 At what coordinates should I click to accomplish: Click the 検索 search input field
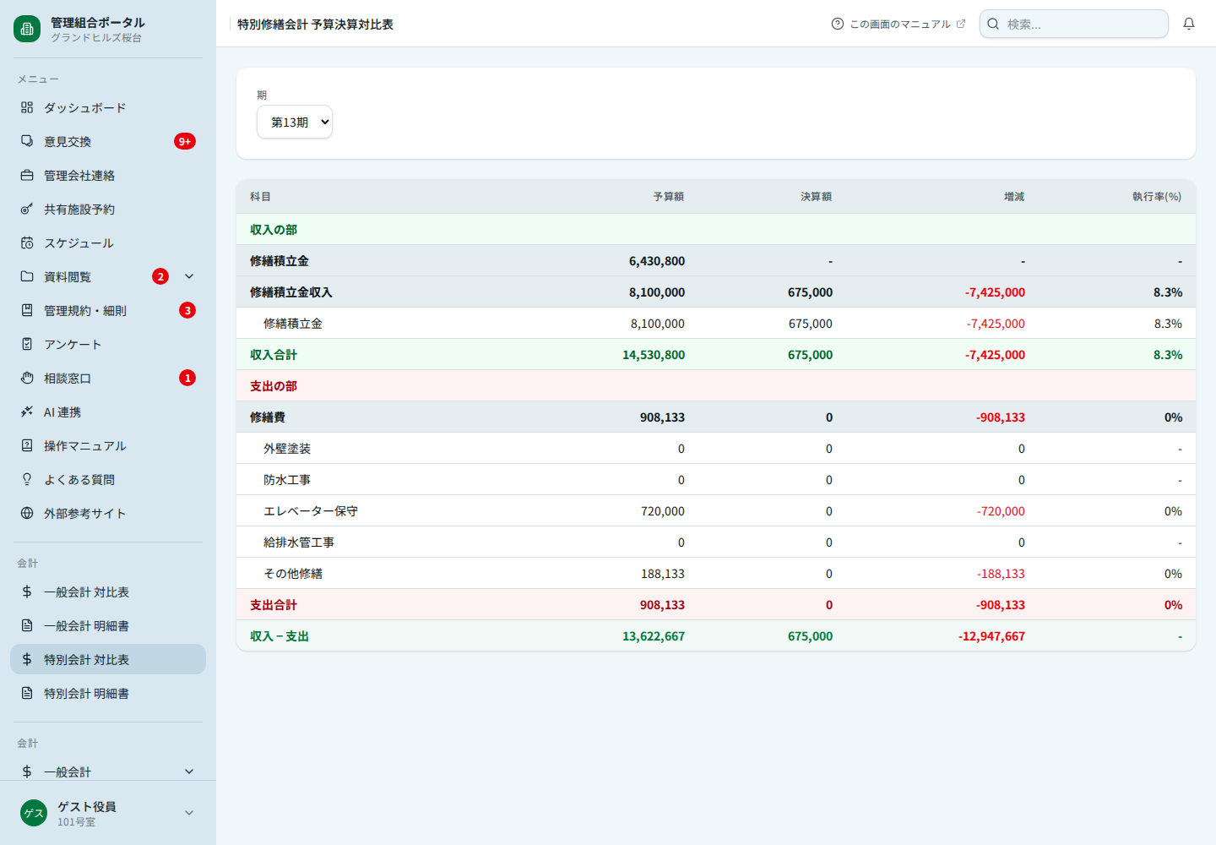1074,24
